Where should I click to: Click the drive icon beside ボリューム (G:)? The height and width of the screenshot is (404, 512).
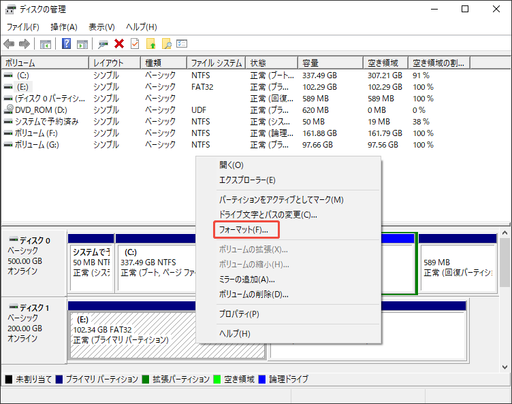tap(8, 144)
